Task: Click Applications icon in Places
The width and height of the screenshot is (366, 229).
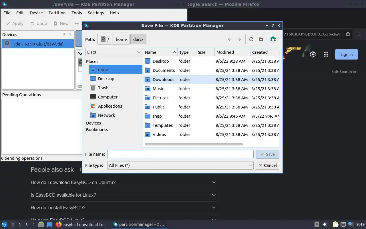Action: 93,106
